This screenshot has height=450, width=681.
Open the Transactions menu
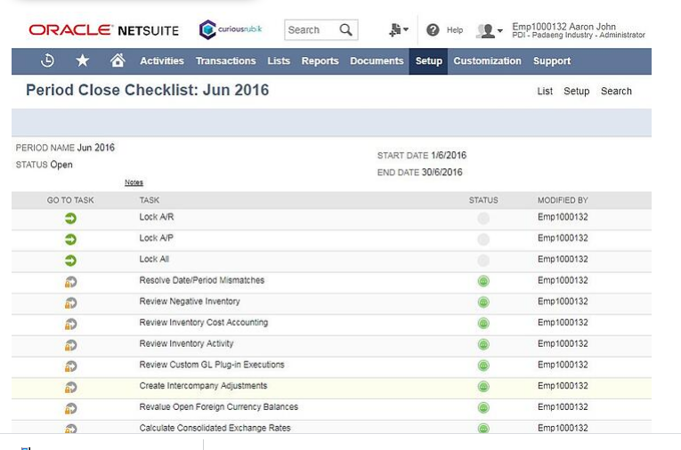point(225,60)
